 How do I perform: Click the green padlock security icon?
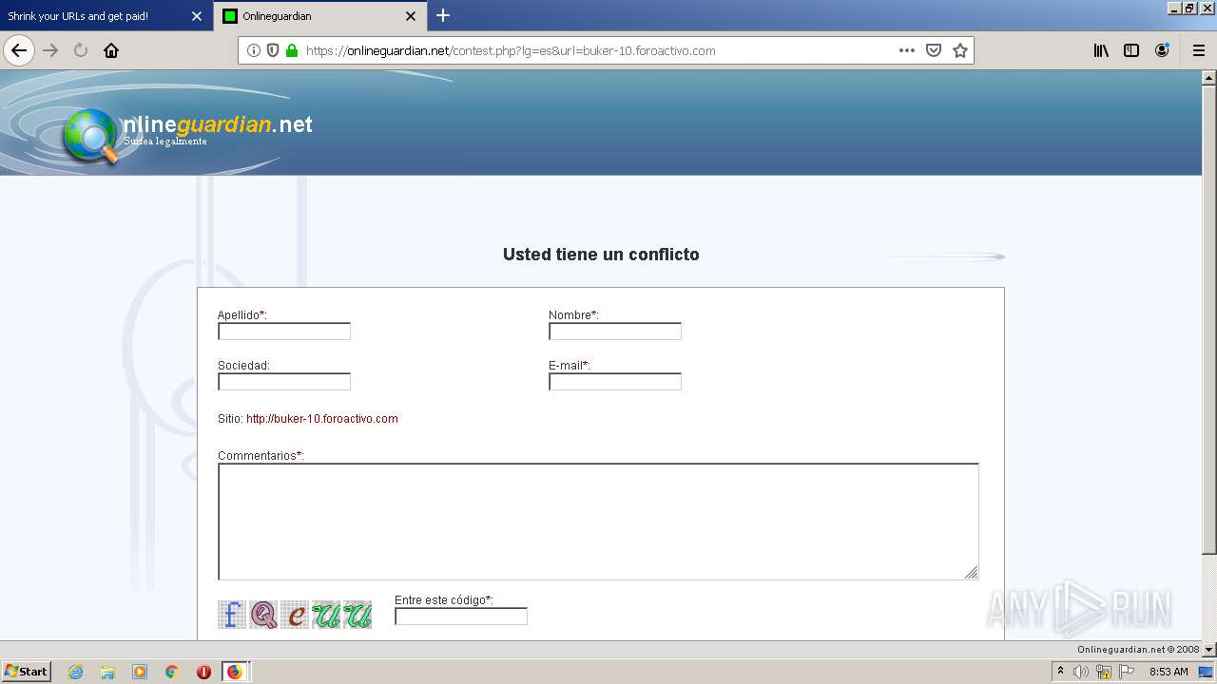tap(292, 50)
